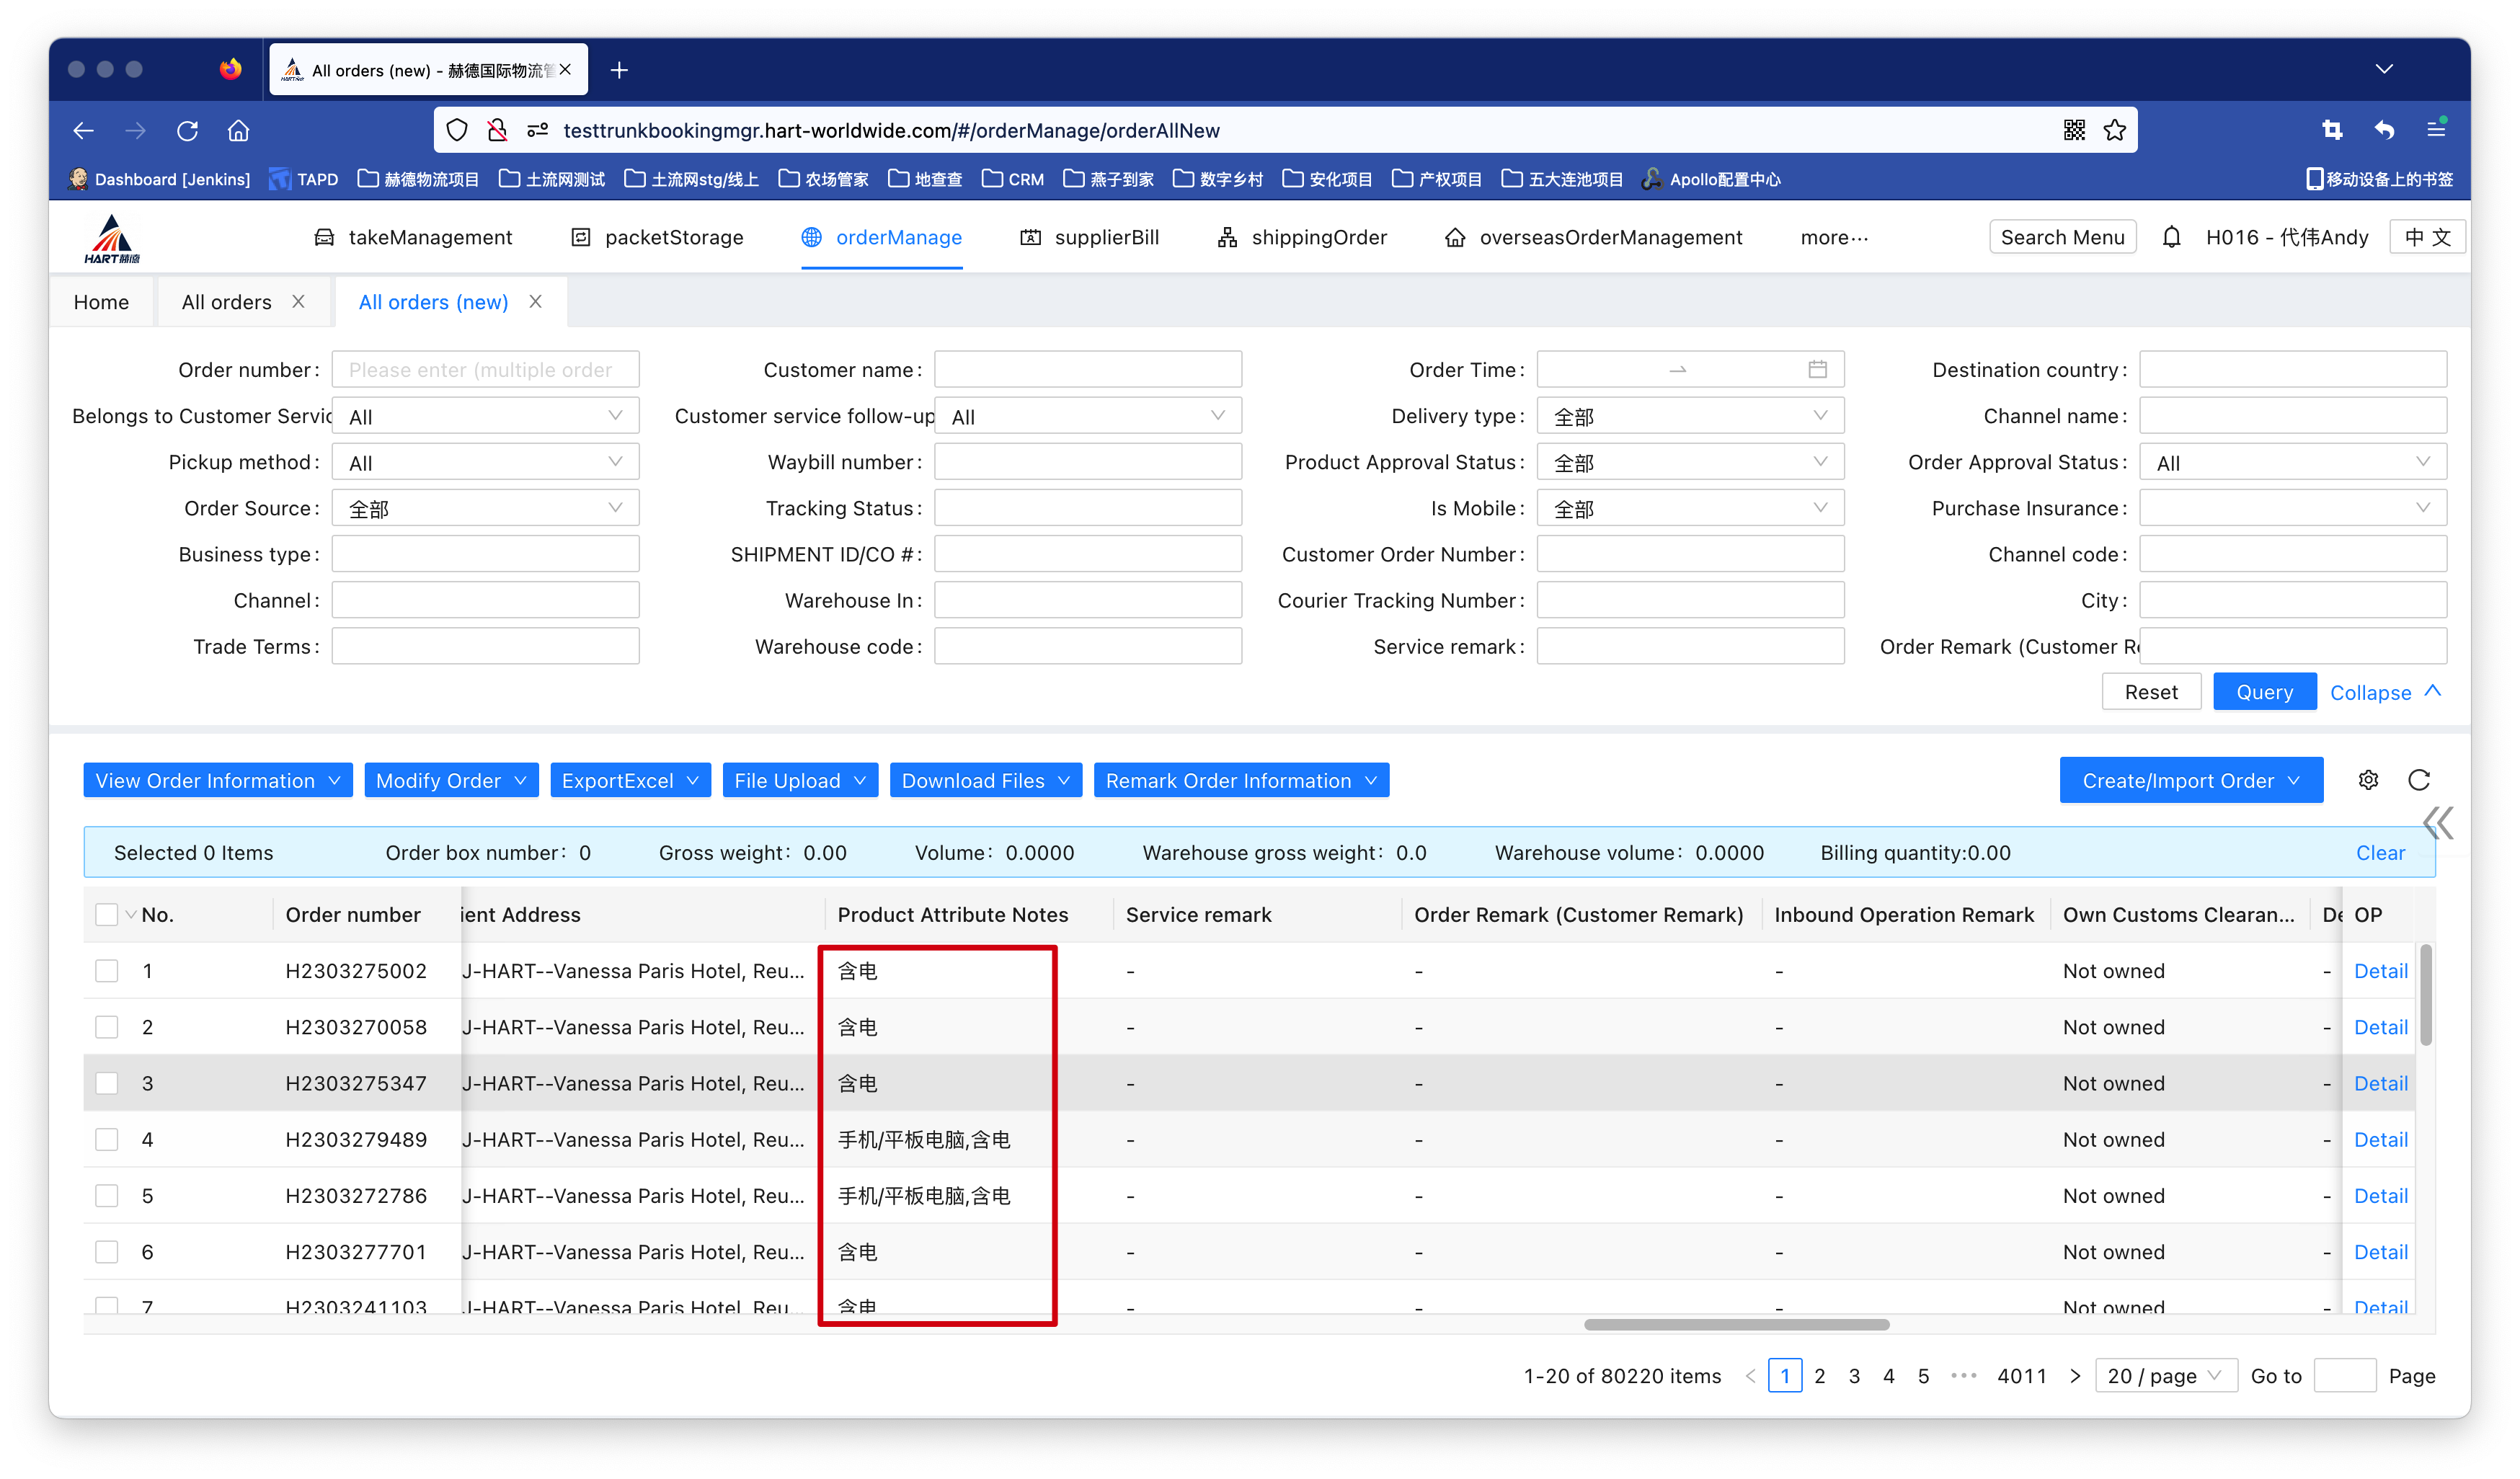Bookmark page with star icon
Viewport: 2520px width, 1479px height.
pyautogui.click(x=2114, y=130)
